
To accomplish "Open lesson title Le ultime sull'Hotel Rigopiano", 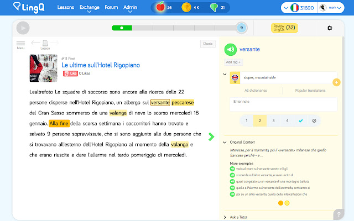I will (101, 65).
